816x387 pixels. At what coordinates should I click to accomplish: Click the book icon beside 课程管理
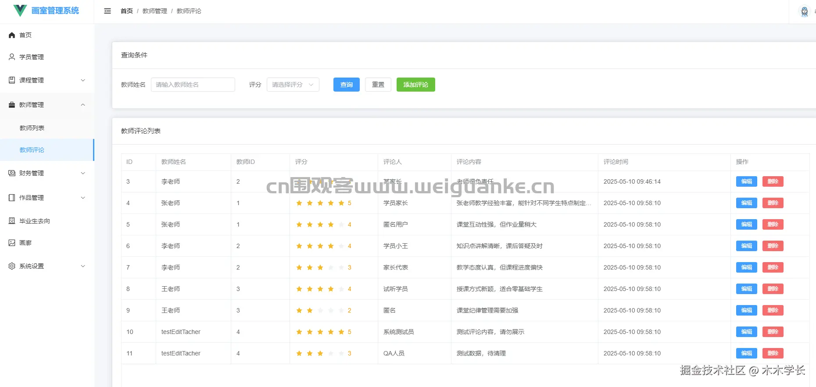click(x=12, y=80)
